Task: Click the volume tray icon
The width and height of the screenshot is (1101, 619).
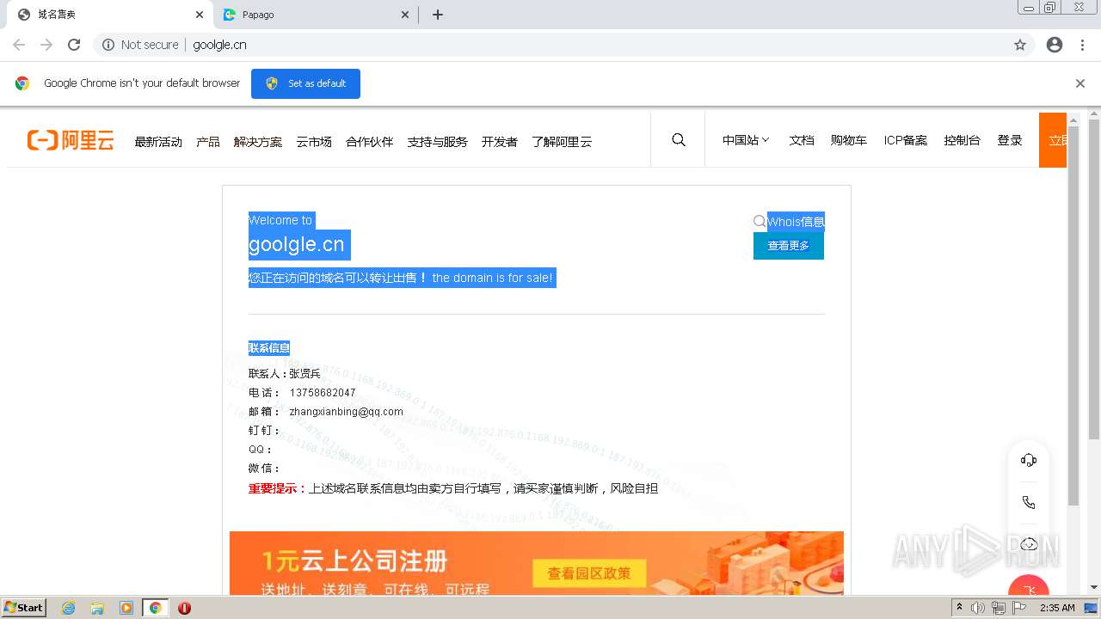Action: (x=978, y=608)
